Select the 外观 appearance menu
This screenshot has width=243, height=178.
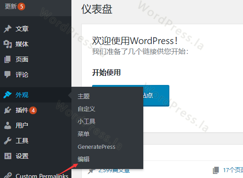tap(22, 95)
